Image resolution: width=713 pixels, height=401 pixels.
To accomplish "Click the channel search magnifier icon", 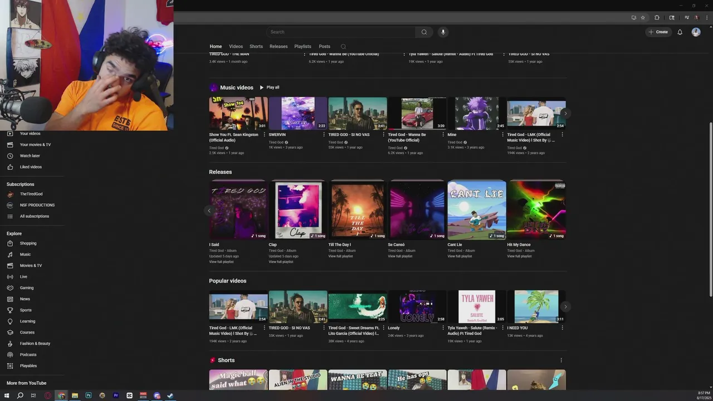I will (x=343, y=46).
